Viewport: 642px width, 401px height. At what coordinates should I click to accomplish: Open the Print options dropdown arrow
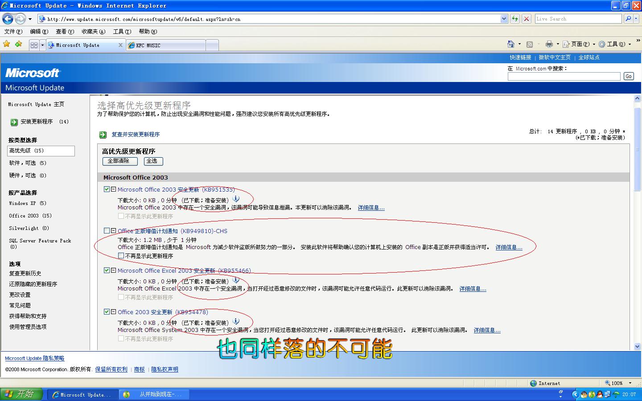pos(558,44)
